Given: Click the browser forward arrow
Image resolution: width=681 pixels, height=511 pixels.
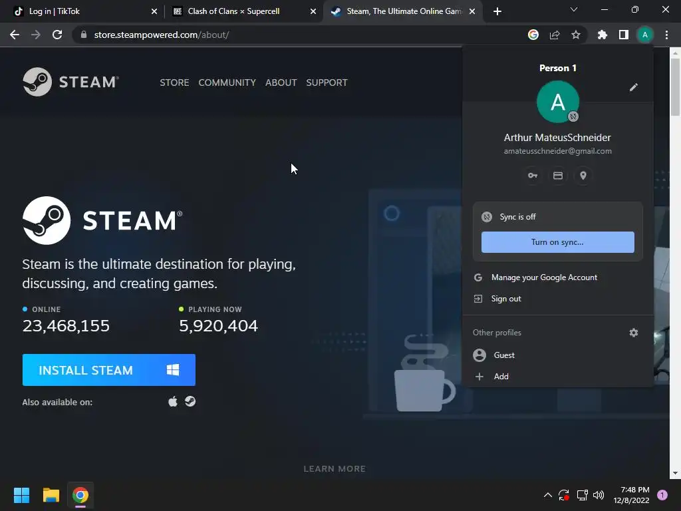Looking at the screenshot, I should coord(36,35).
